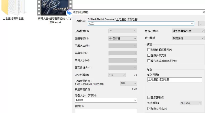
Task: Click the disabled 字典大小 dropdown
Action: coord(123,53)
